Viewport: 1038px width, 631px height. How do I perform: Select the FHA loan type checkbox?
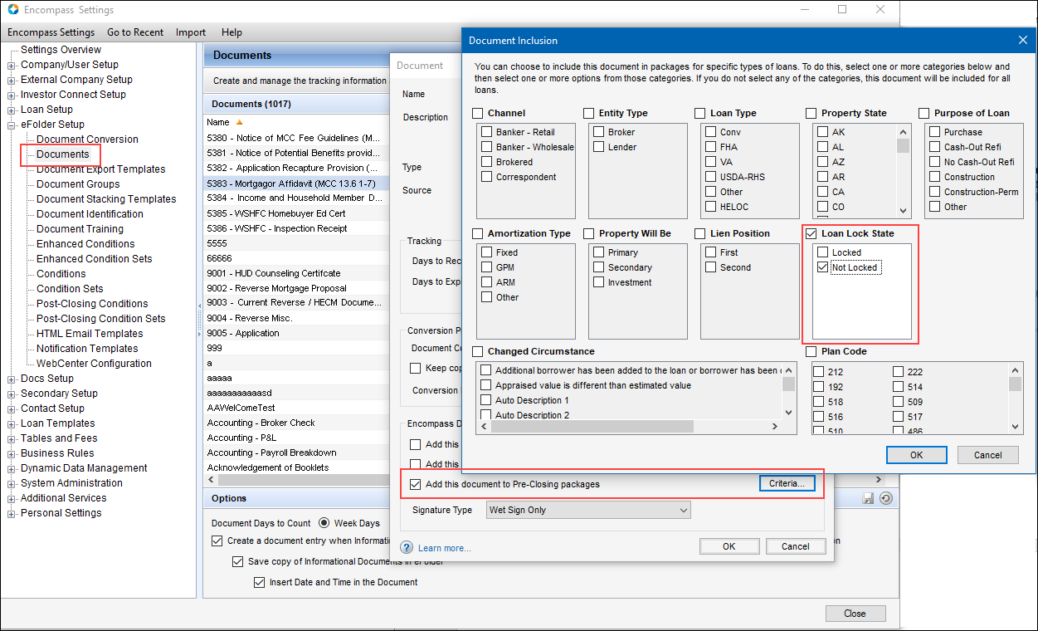(711, 147)
